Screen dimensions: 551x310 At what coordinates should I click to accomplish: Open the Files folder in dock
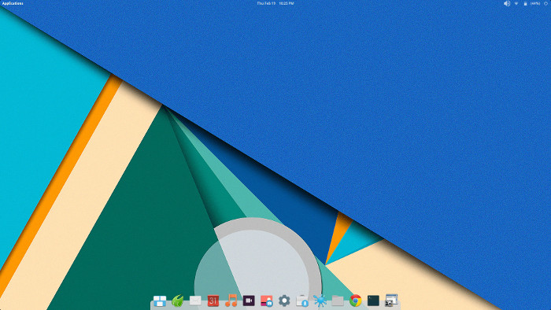pos(338,301)
